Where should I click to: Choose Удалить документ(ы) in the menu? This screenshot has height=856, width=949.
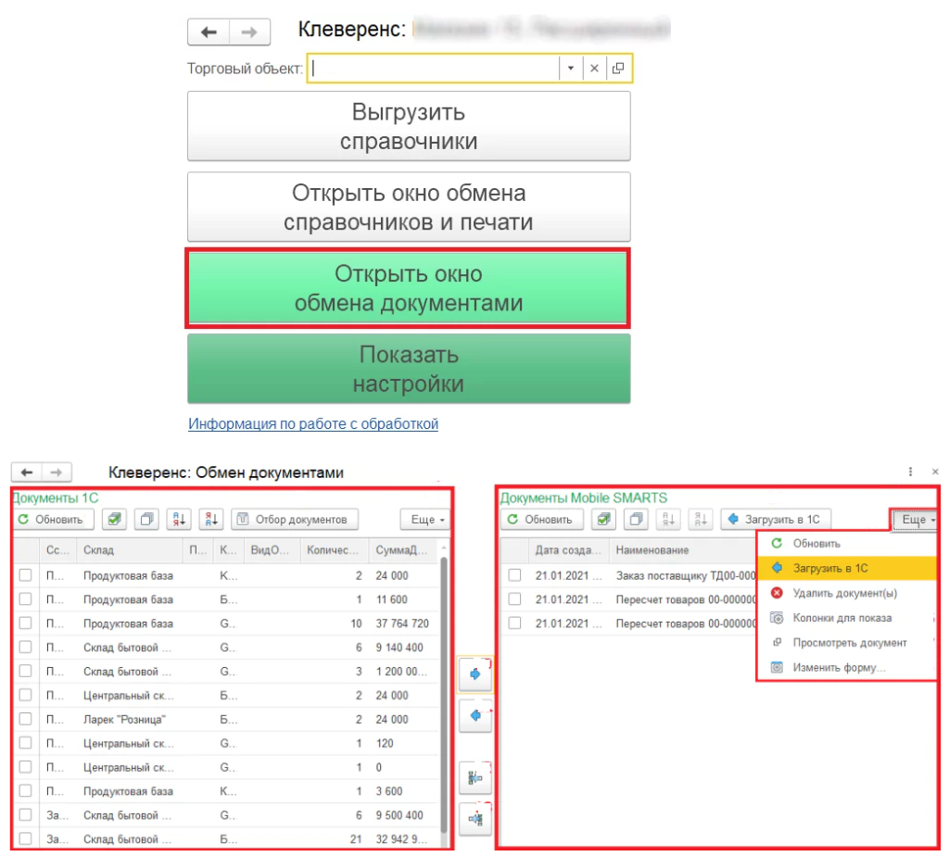[x=847, y=593]
